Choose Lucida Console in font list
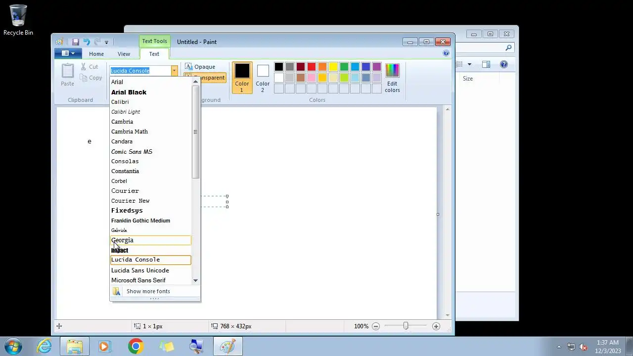This screenshot has height=356, width=633. 151,260
